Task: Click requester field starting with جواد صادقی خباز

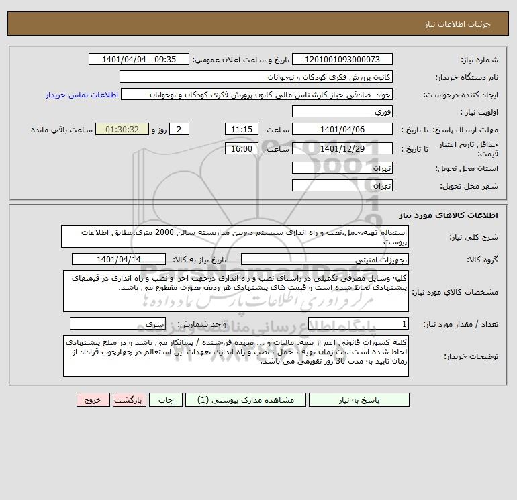Action: tap(257, 94)
